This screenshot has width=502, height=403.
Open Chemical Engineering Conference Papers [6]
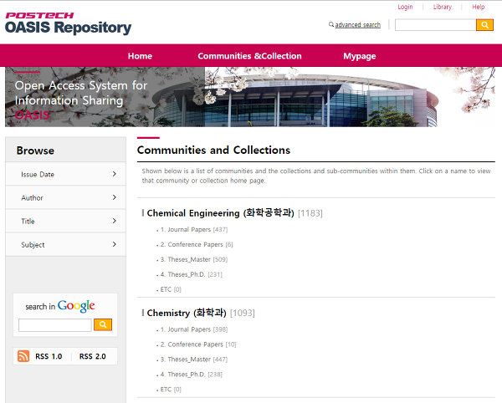pos(197,245)
